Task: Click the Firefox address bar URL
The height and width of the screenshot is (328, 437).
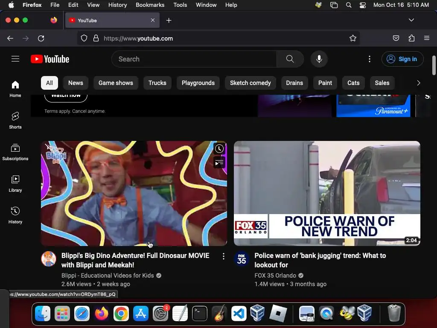Action: (x=138, y=38)
